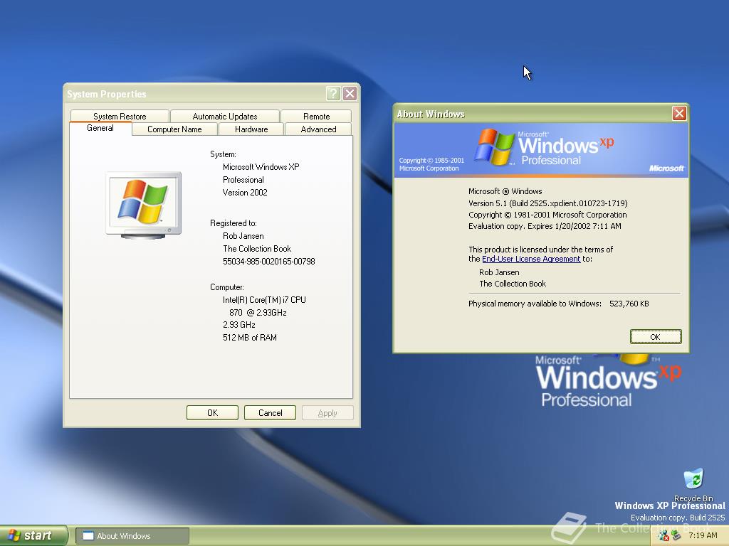Click Cancel in System Properties

pos(270,413)
